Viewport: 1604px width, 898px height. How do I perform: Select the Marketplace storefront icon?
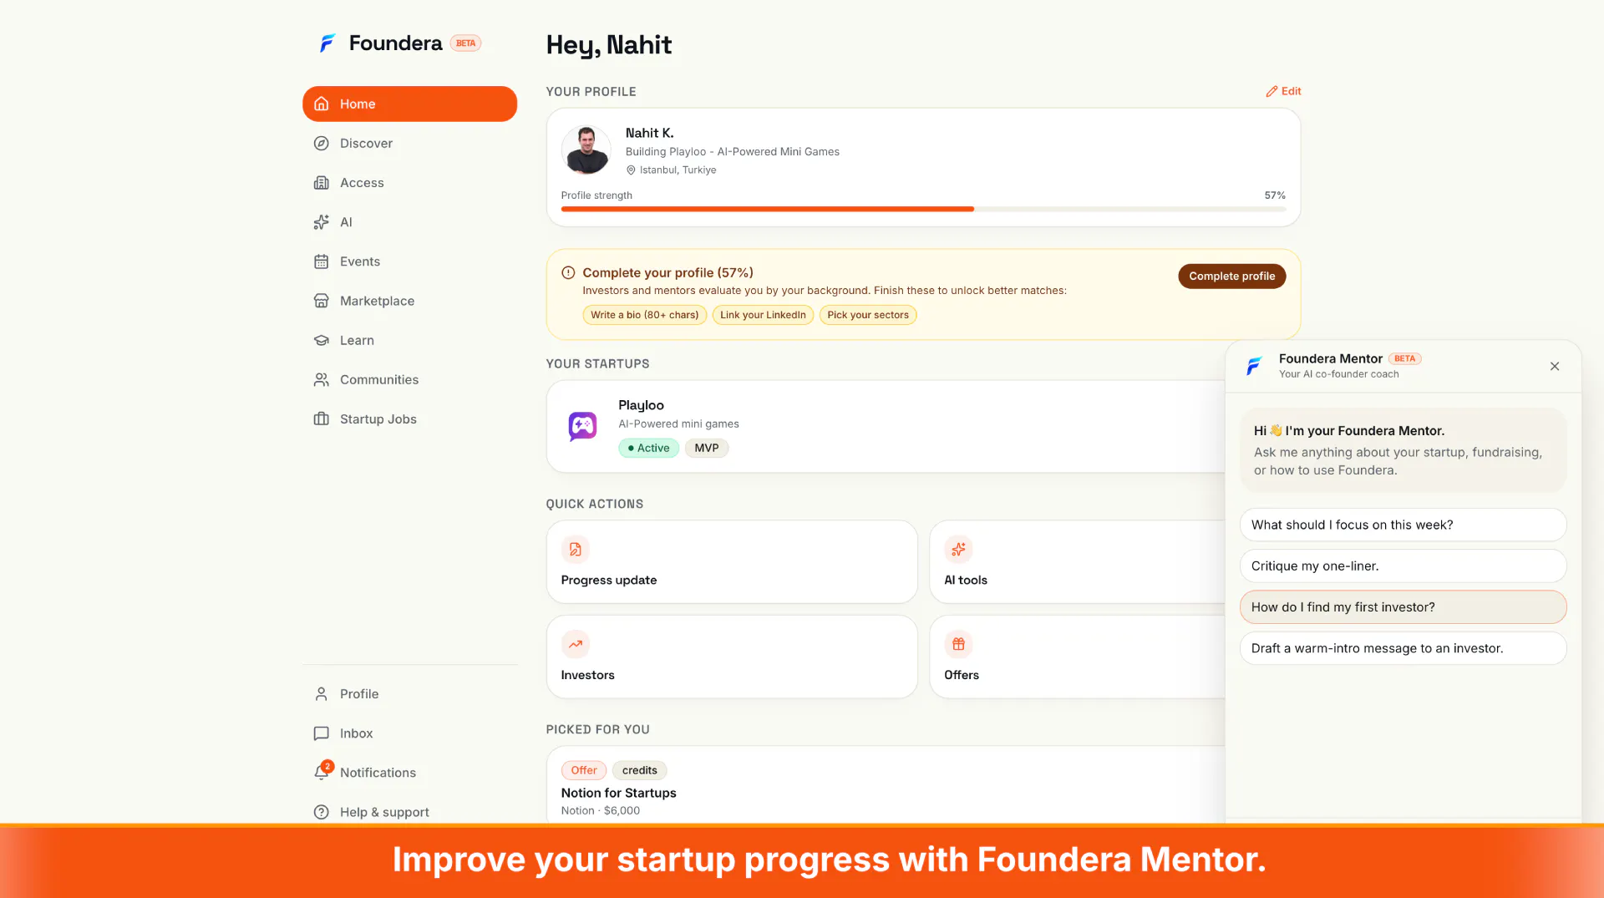click(x=321, y=301)
